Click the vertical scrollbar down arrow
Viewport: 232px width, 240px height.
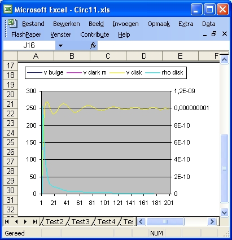pos(224,212)
